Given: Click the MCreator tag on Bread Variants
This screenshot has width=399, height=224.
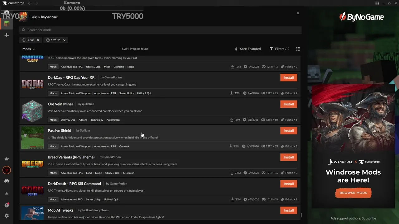Looking at the screenshot, I should pyautogui.click(x=128, y=173).
